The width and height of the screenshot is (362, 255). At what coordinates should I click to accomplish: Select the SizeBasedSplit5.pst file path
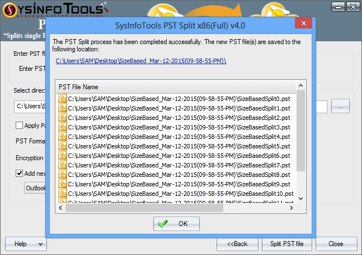click(x=179, y=146)
